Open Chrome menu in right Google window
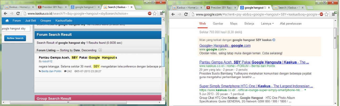 [333, 14]
